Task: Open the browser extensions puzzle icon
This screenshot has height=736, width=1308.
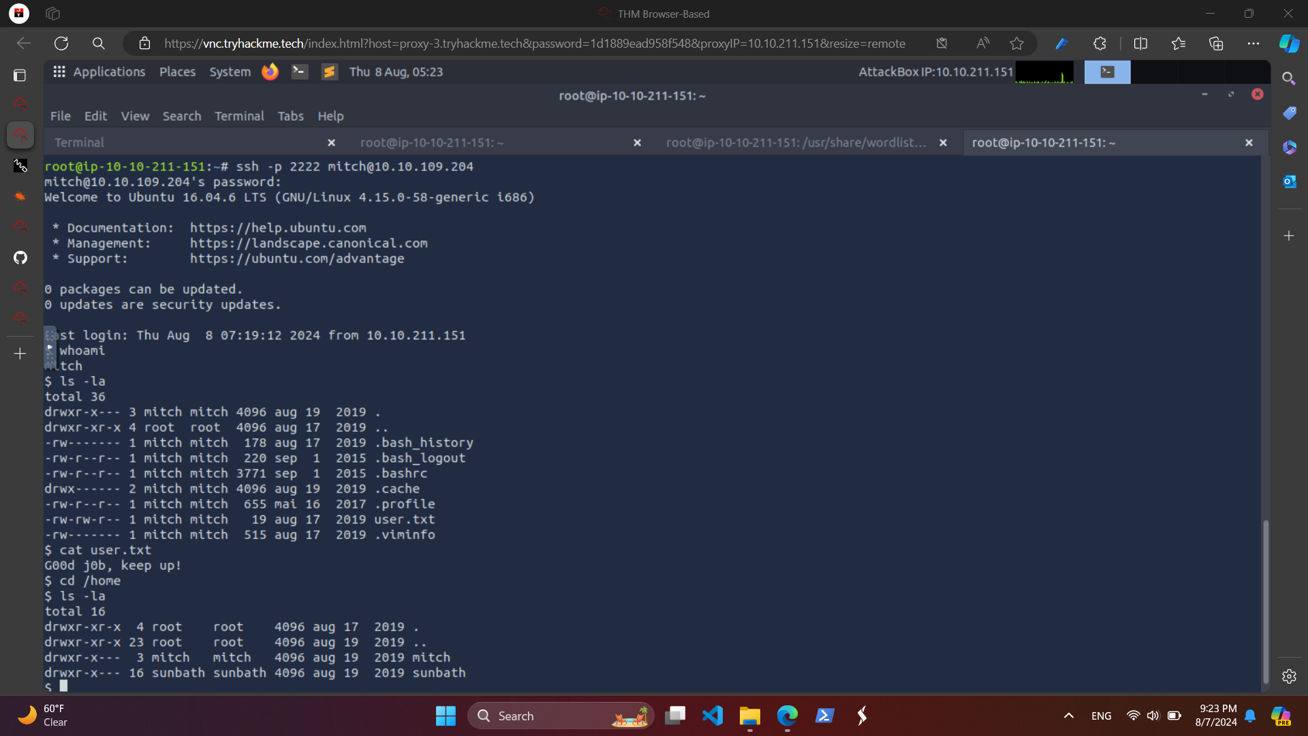Action: click(x=1100, y=44)
